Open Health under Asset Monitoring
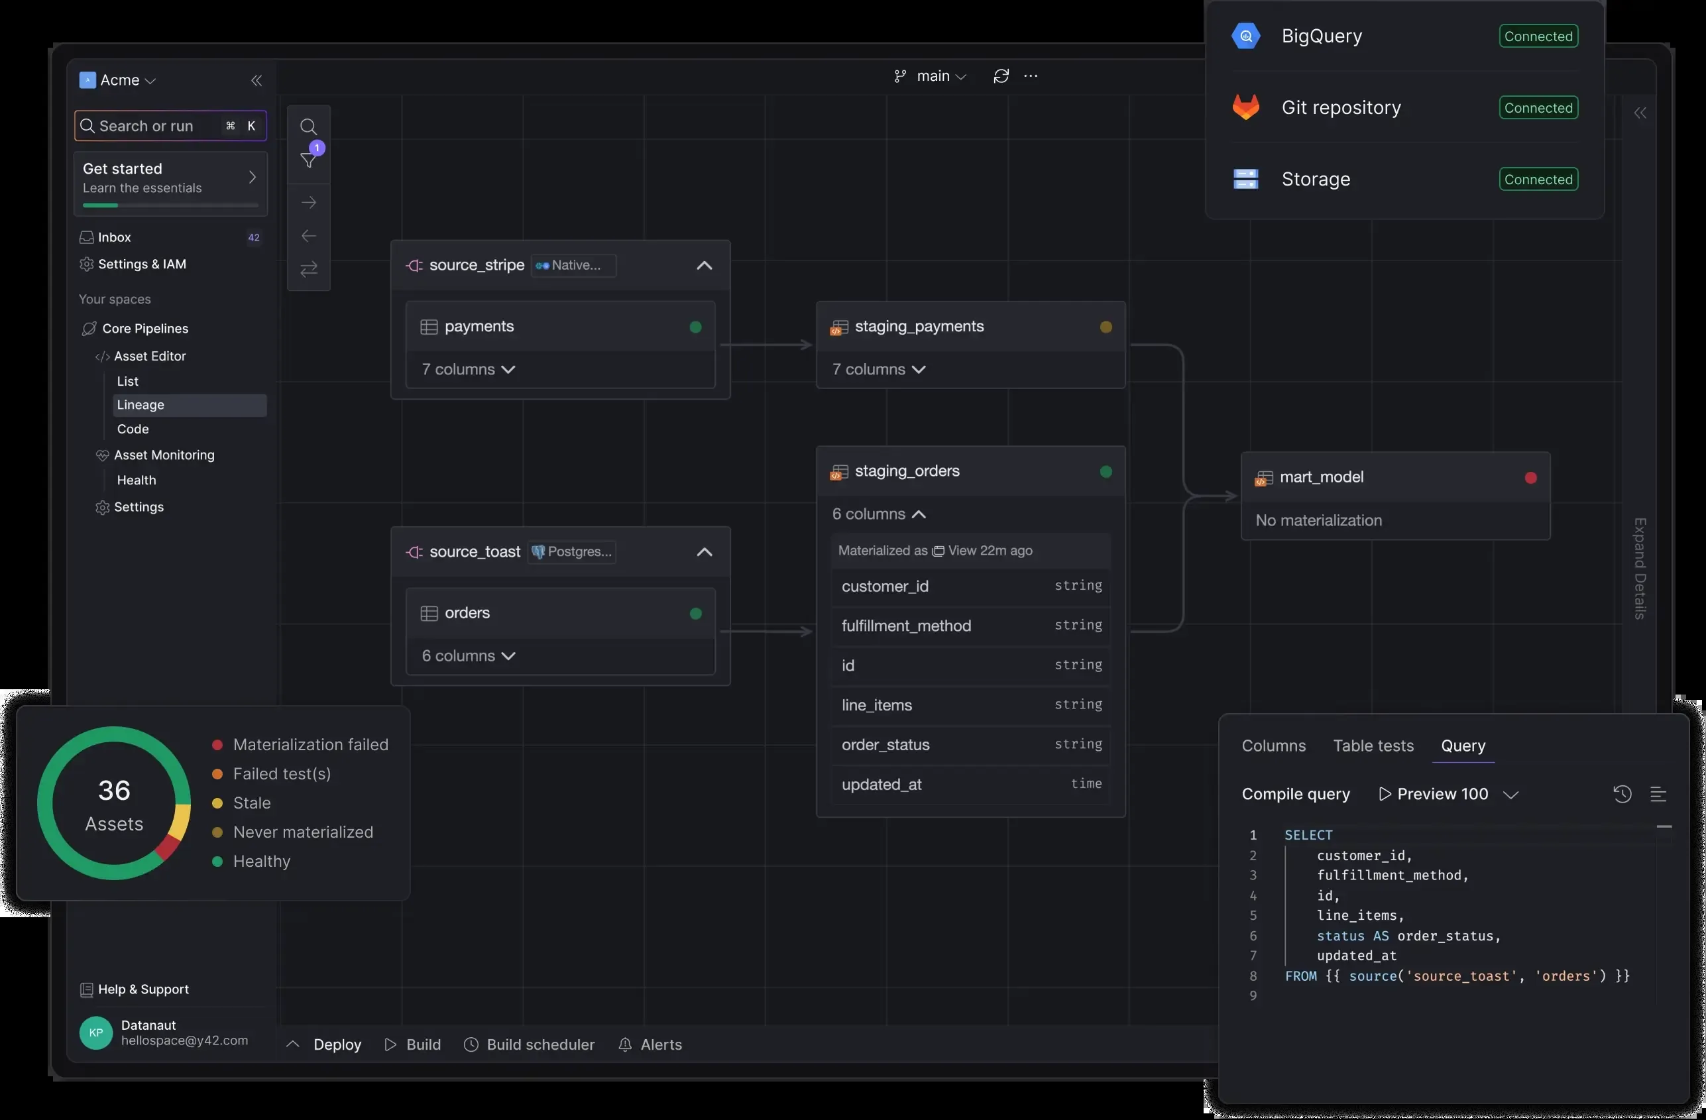The width and height of the screenshot is (1706, 1120). tap(136, 481)
